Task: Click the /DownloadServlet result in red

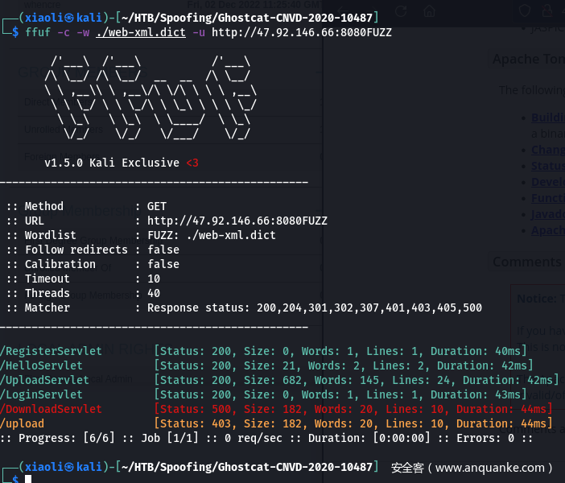Action: [x=51, y=409]
